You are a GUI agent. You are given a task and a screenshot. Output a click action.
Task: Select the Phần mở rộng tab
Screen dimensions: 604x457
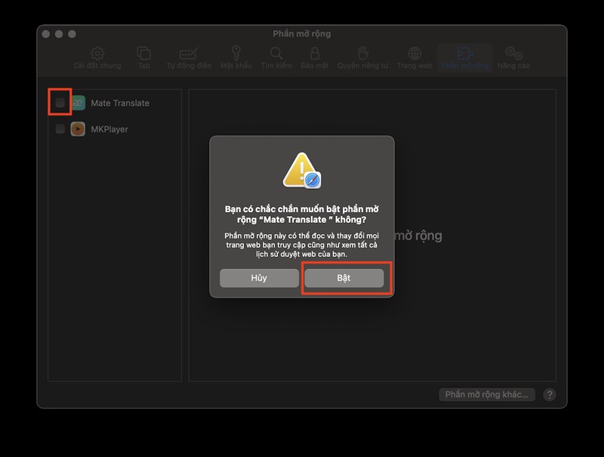(x=465, y=58)
